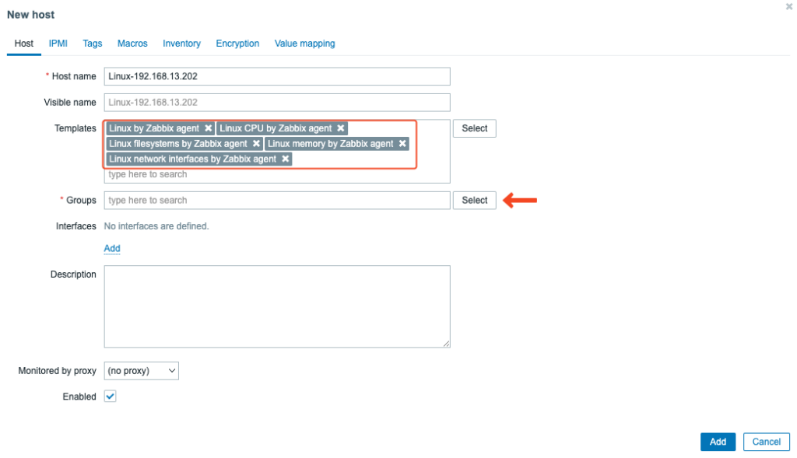Close the New host dialog
Viewport: 797px width, 458px height.
[x=789, y=6]
